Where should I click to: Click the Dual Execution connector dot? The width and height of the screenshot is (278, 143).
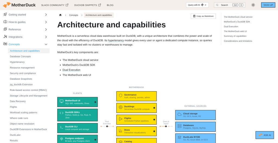(107, 126)
